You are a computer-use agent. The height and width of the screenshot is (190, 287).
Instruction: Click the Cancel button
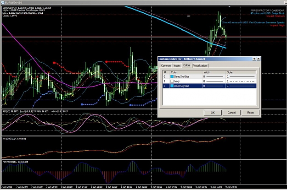231,113
